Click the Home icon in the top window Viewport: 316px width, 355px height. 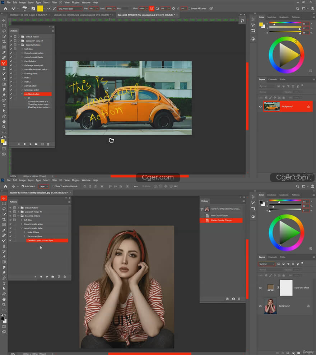point(5,9)
